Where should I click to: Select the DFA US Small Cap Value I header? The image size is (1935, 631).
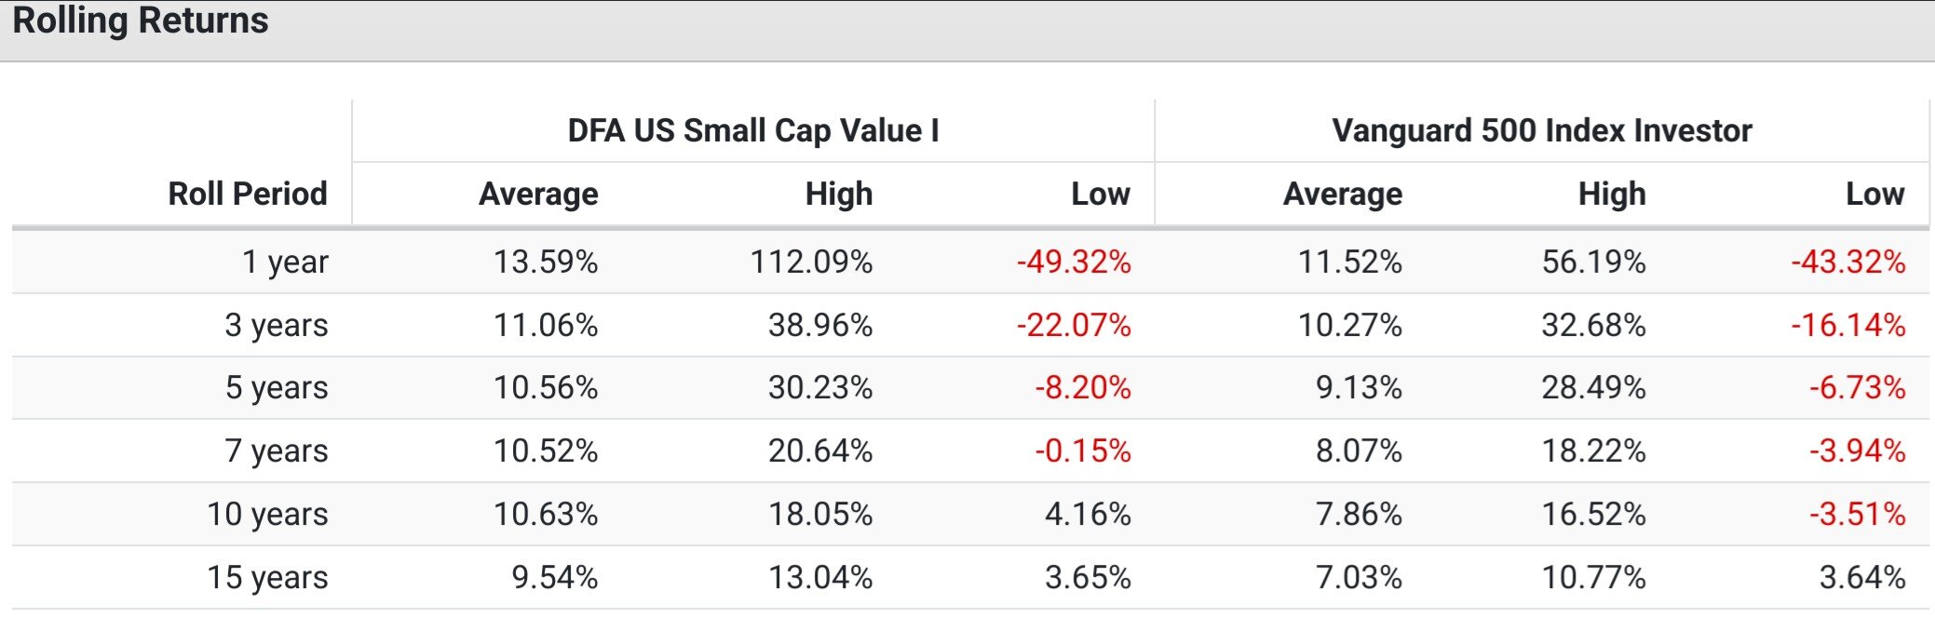(x=753, y=130)
